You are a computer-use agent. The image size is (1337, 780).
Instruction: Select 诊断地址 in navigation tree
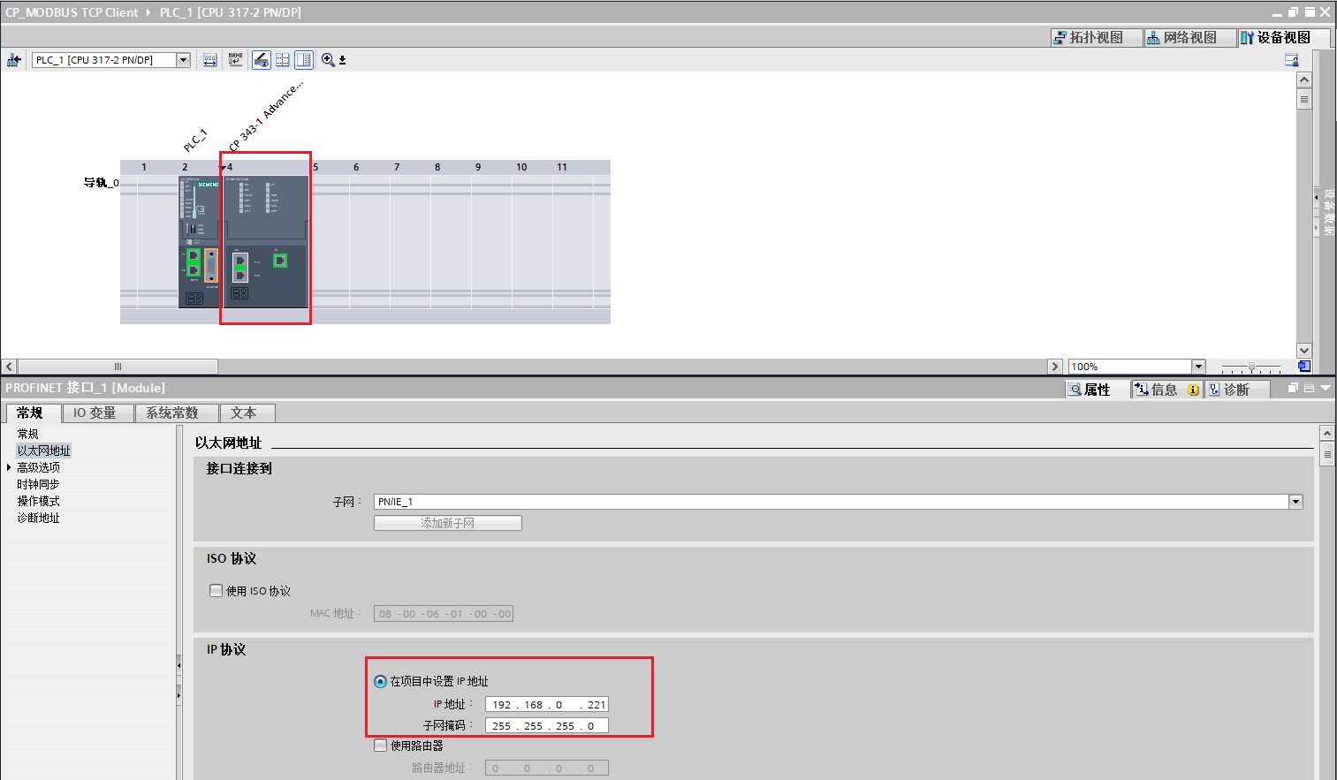(x=38, y=518)
